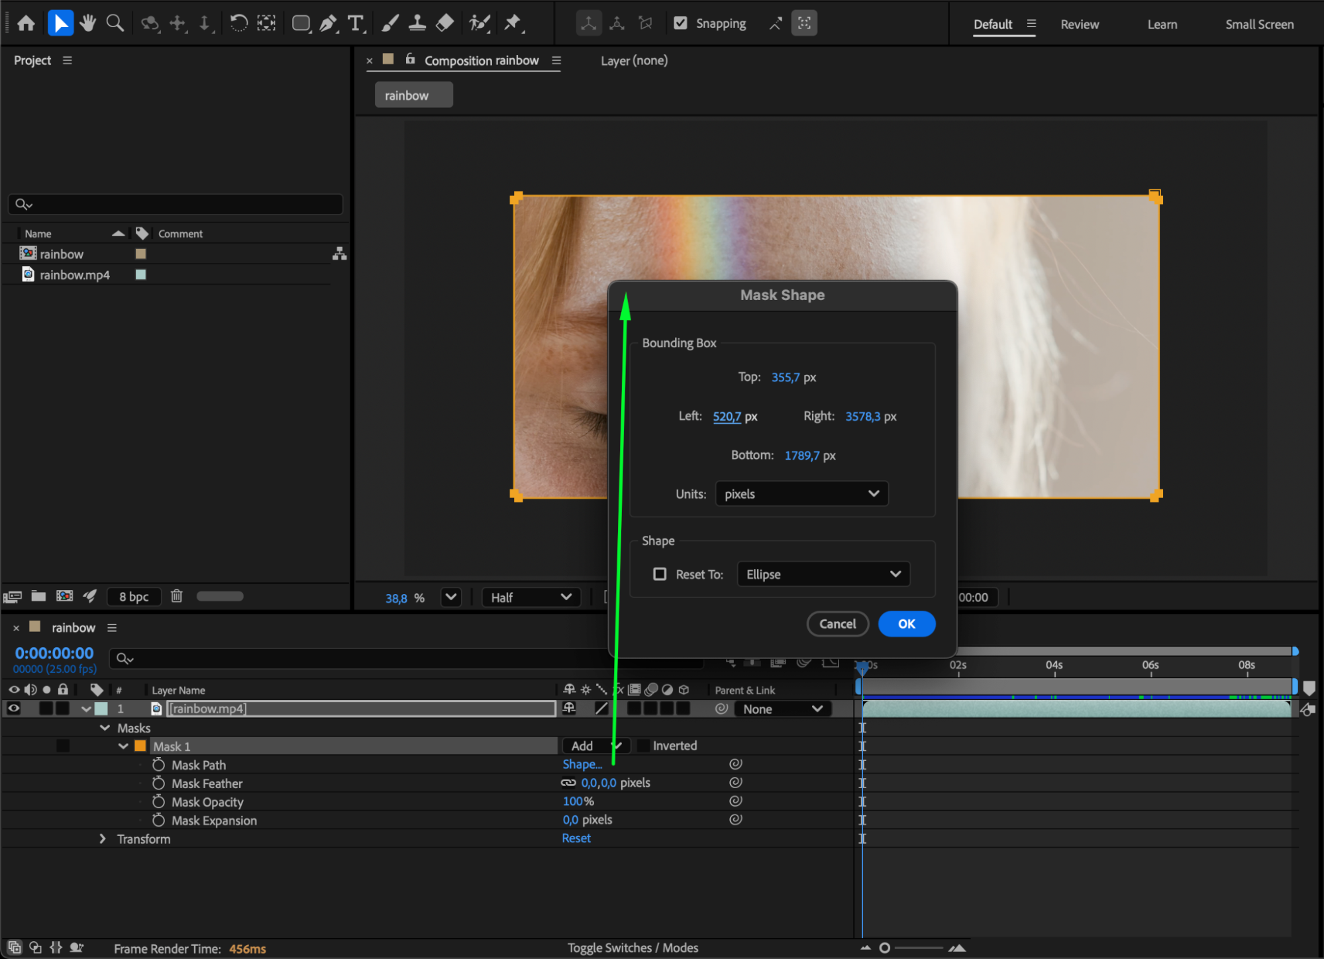Screen dimensions: 1324x959
Task: Click OK in Mask Shape dialog
Action: [906, 624]
